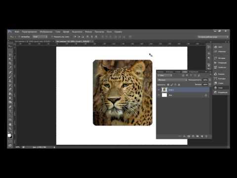Select the Zoom tool

10,129
